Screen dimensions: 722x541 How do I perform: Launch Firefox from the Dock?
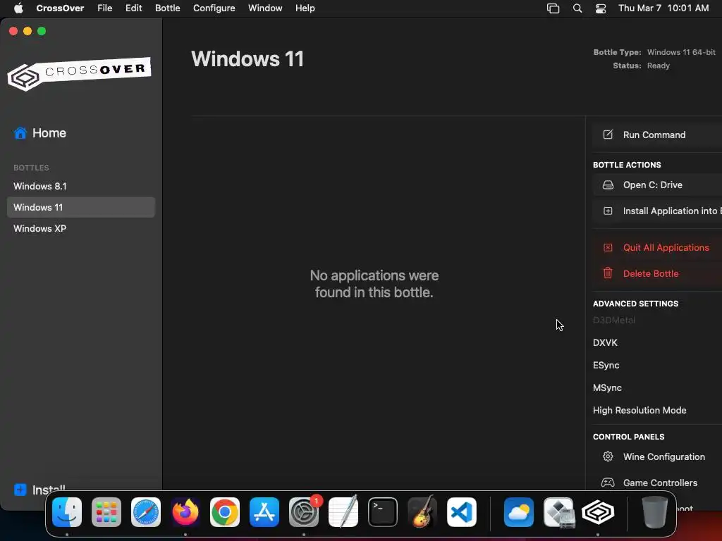coord(185,512)
